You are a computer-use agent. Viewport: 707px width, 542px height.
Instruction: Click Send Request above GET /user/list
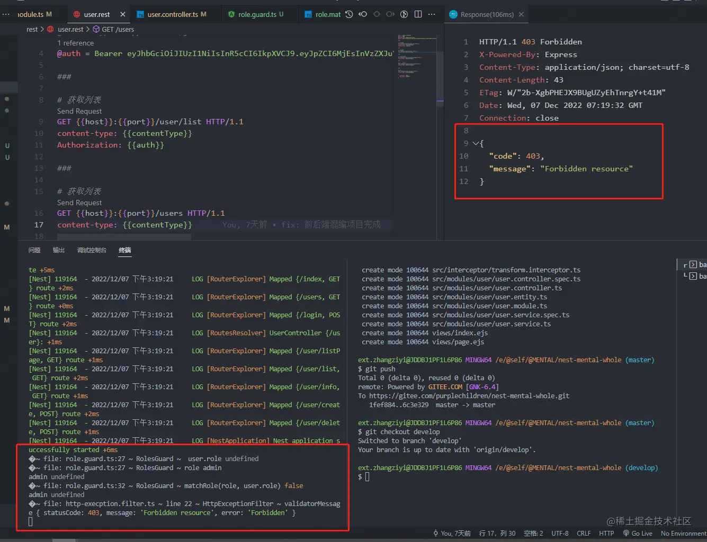(x=79, y=111)
